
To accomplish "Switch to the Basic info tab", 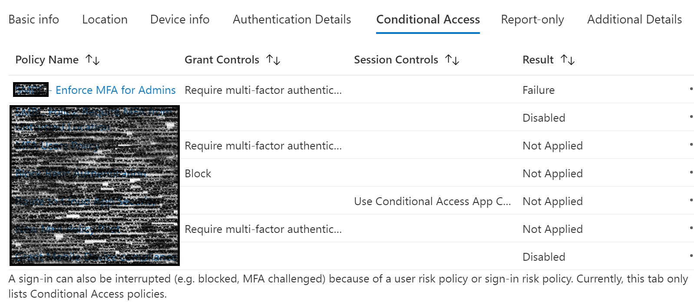I will [33, 20].
